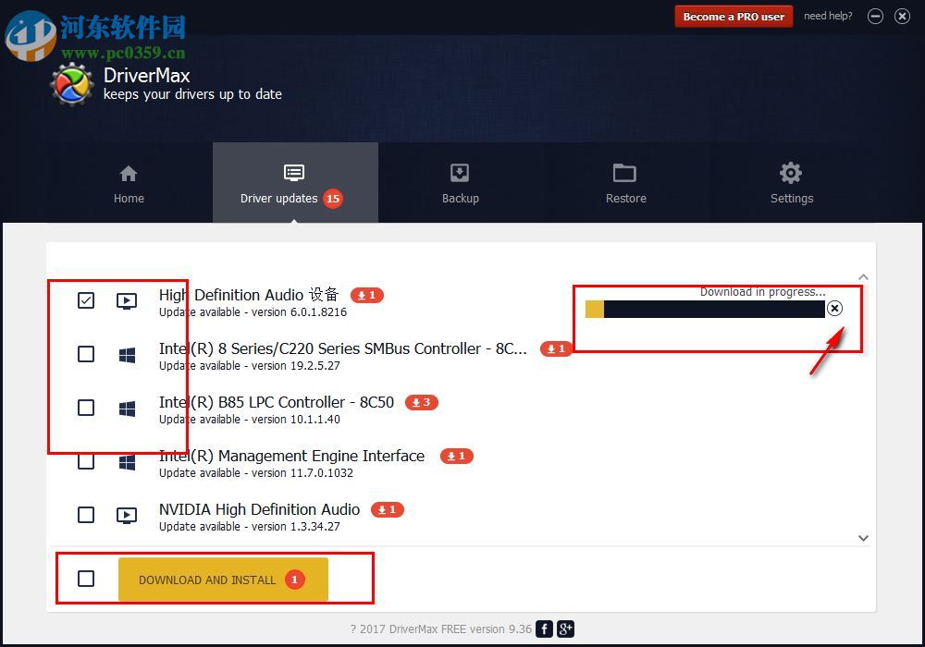Check NVIDIA High Definition Audio checkbox
The height and width of the screenshot is (647, 925).
[86, 515]
